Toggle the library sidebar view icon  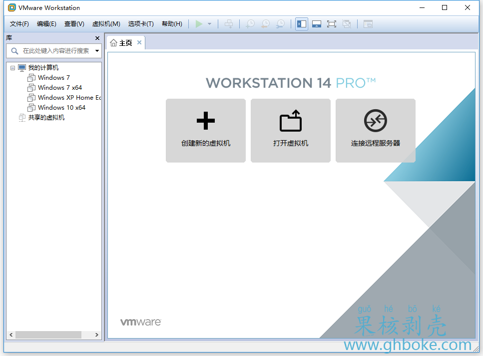coord(302,24)
